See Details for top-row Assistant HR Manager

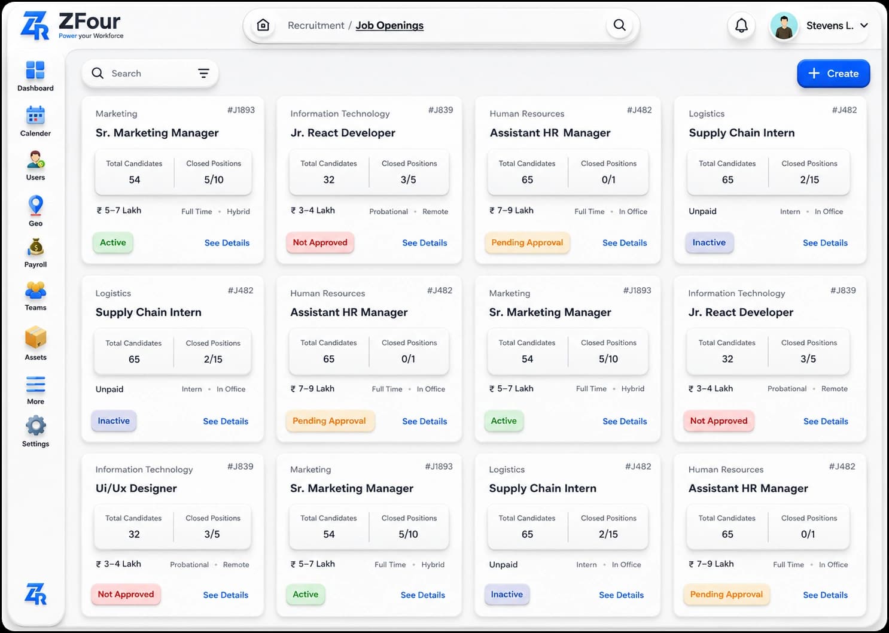click(x=625, y=243)
